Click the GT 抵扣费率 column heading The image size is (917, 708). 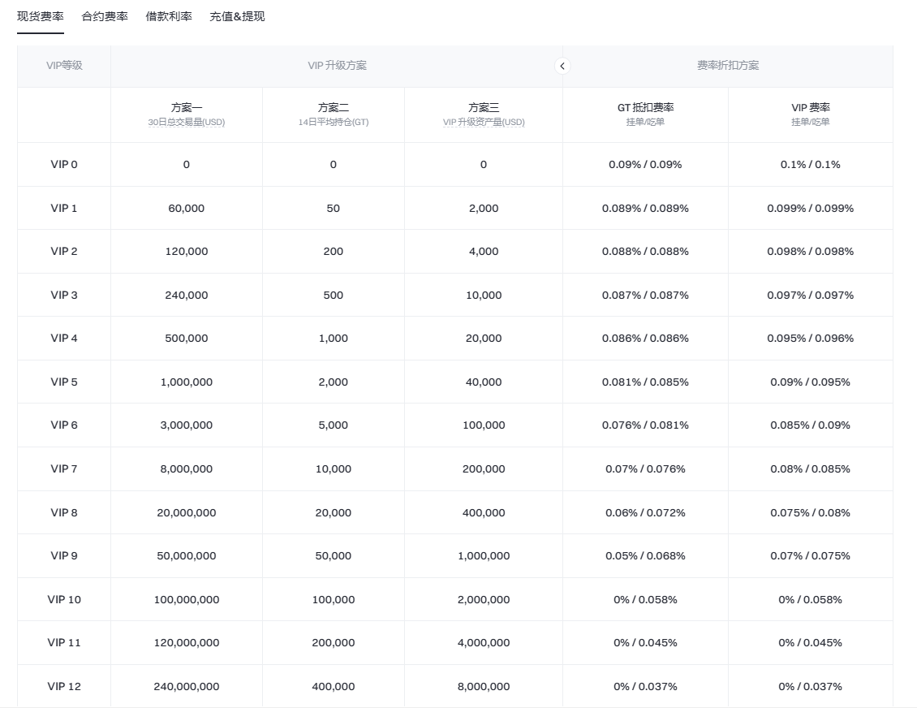pyautogui.click(x=646, y=108)
